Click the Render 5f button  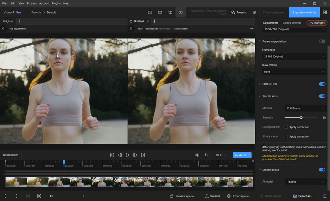[242, 155]
